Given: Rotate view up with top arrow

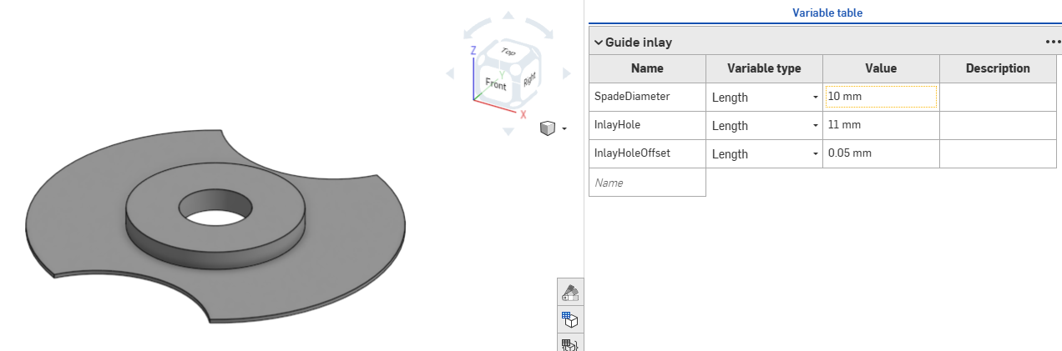Looking at the screenshot, I should point(508,14).
